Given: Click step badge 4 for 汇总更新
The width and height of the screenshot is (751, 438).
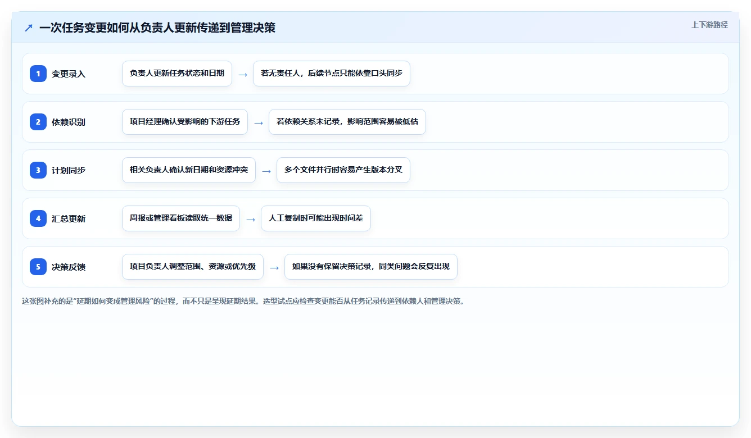Looking at the screenshot, I should coord(38,218).
